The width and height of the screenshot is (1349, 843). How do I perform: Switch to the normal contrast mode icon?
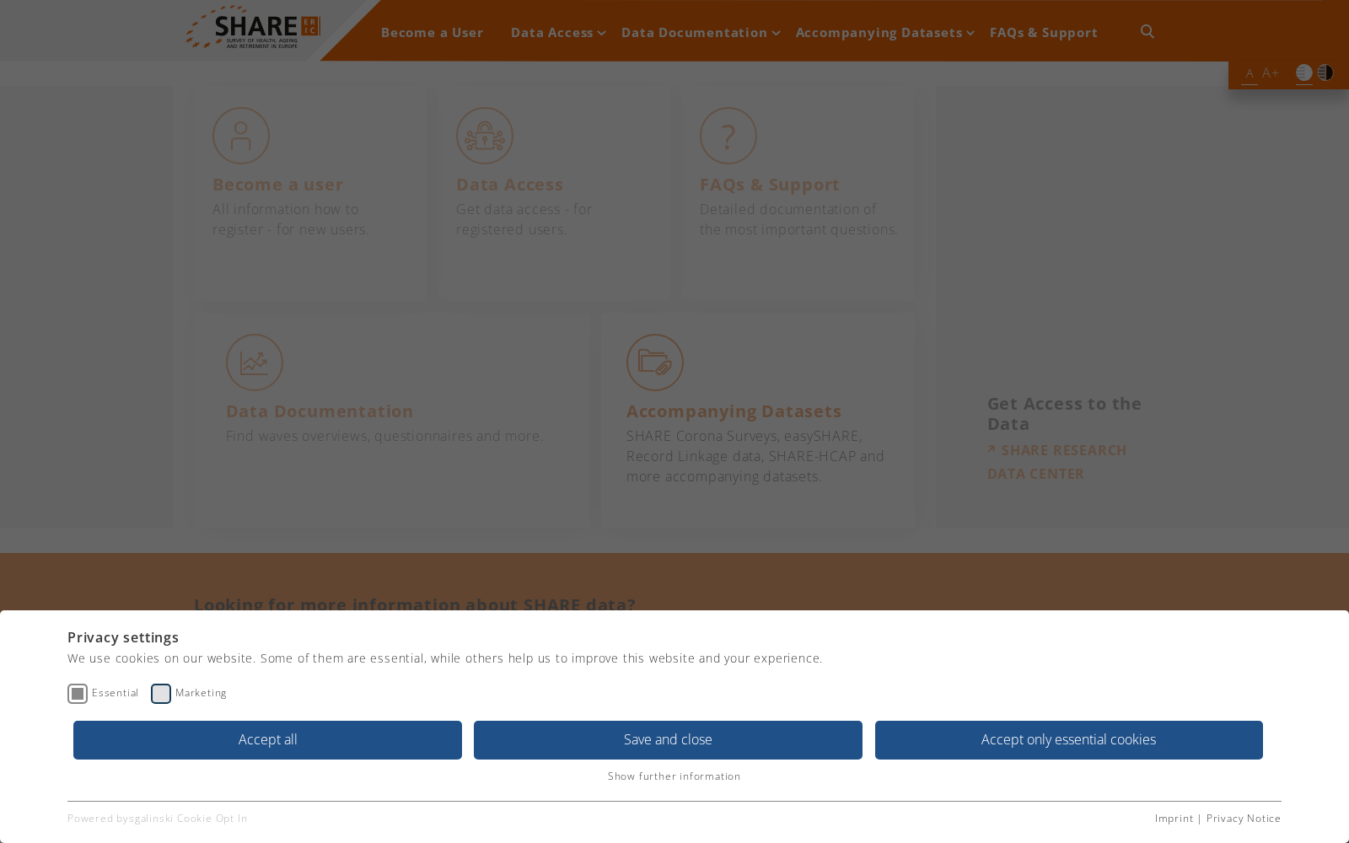(x=1304, y=72)
